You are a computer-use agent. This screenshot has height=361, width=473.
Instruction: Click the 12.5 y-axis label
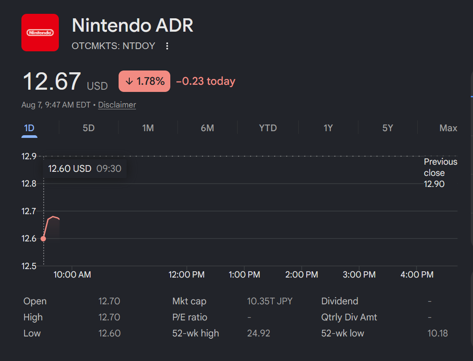(x=29, y=266)
